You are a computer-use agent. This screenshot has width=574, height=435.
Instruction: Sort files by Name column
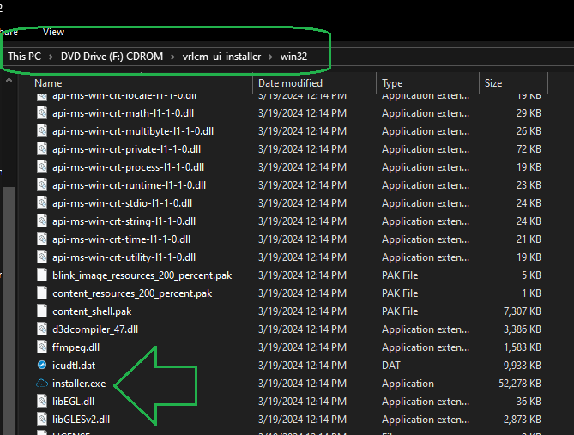[48, 83]
